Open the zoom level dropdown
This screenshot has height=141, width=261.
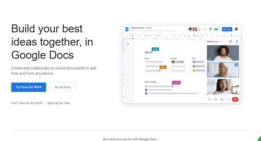click(x=139, y=35)
